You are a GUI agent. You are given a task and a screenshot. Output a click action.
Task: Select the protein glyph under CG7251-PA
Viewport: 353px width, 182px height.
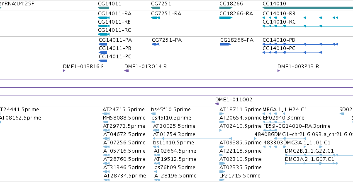tap(156, 44)
